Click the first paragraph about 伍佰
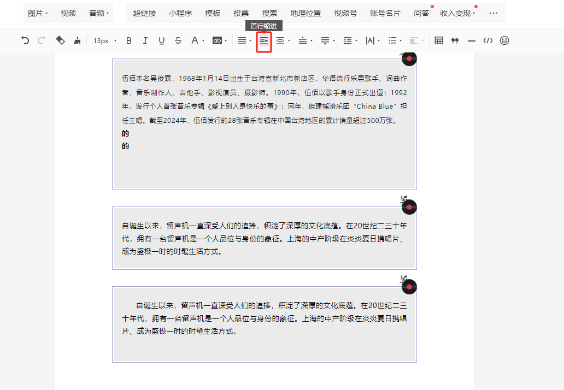 [265, 99]
